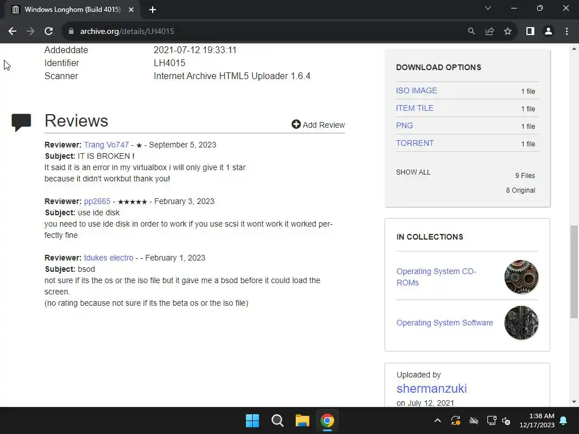Open Operating System Software collection
The height and width of the screenshot is (434, 579).
pos(444,323)
